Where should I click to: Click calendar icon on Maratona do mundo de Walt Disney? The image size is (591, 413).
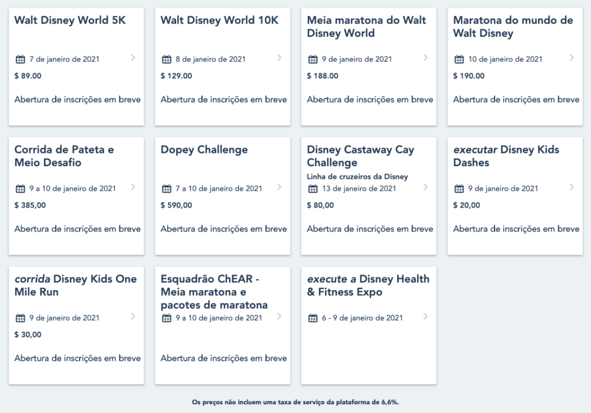coord(459,59)
